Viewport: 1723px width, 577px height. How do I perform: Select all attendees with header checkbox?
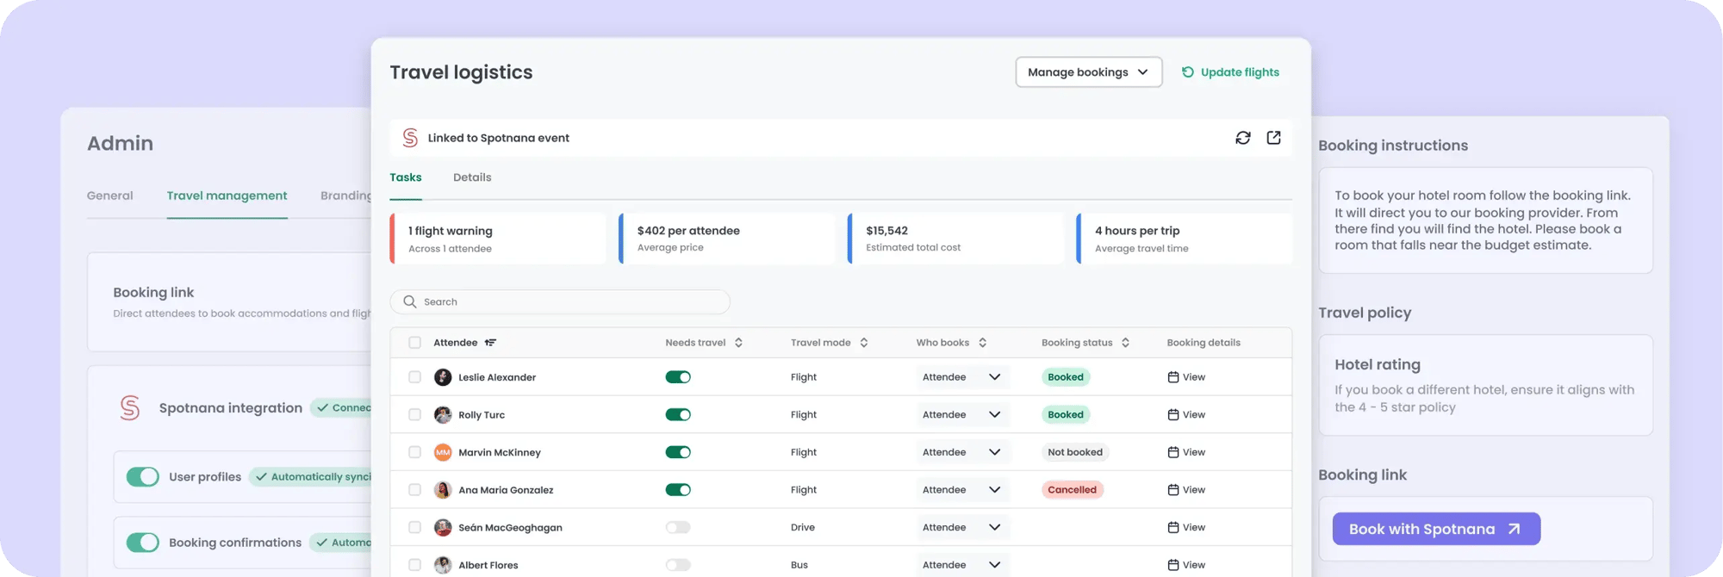click(414, 343)
